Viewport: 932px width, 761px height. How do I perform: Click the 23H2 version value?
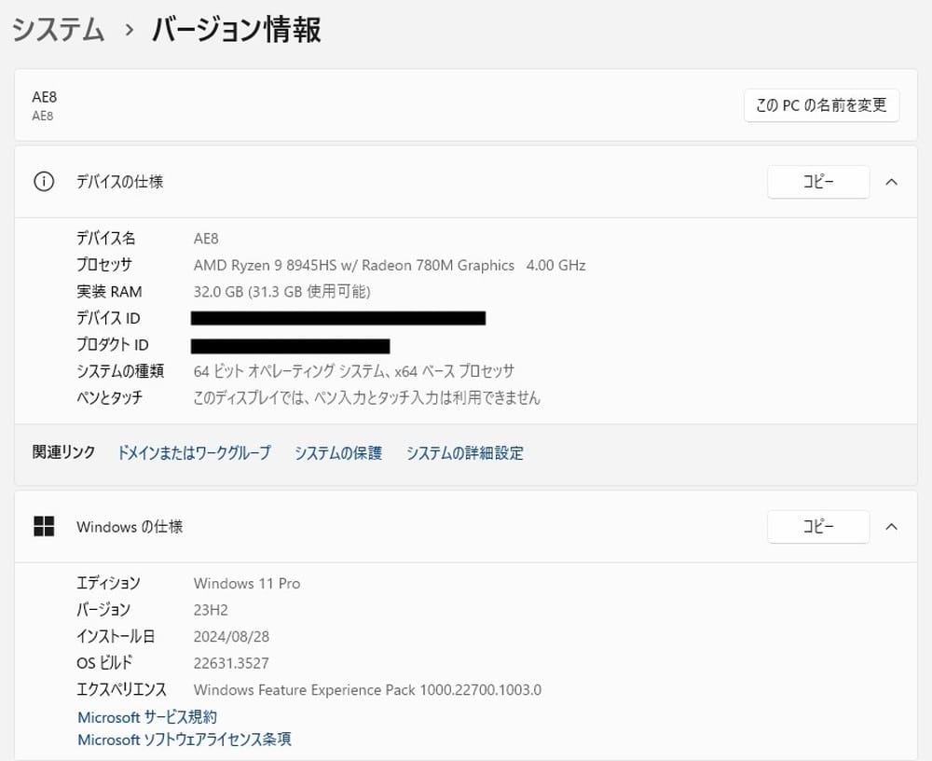click(211, 610)
